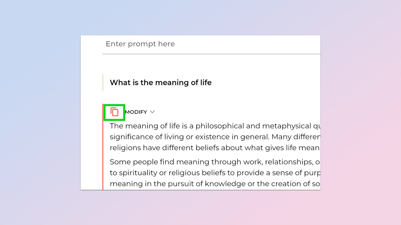The width and height of the screenshot is (401, 225).
Task: Click the line starting "religions have different beliefs"
Action: (x=214, y=148)
